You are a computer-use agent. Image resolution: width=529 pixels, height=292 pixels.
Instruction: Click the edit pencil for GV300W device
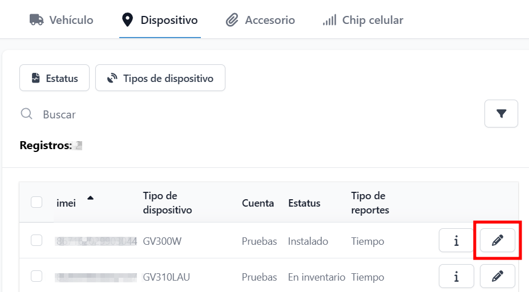pyautogui.click(x=498, y=241)
